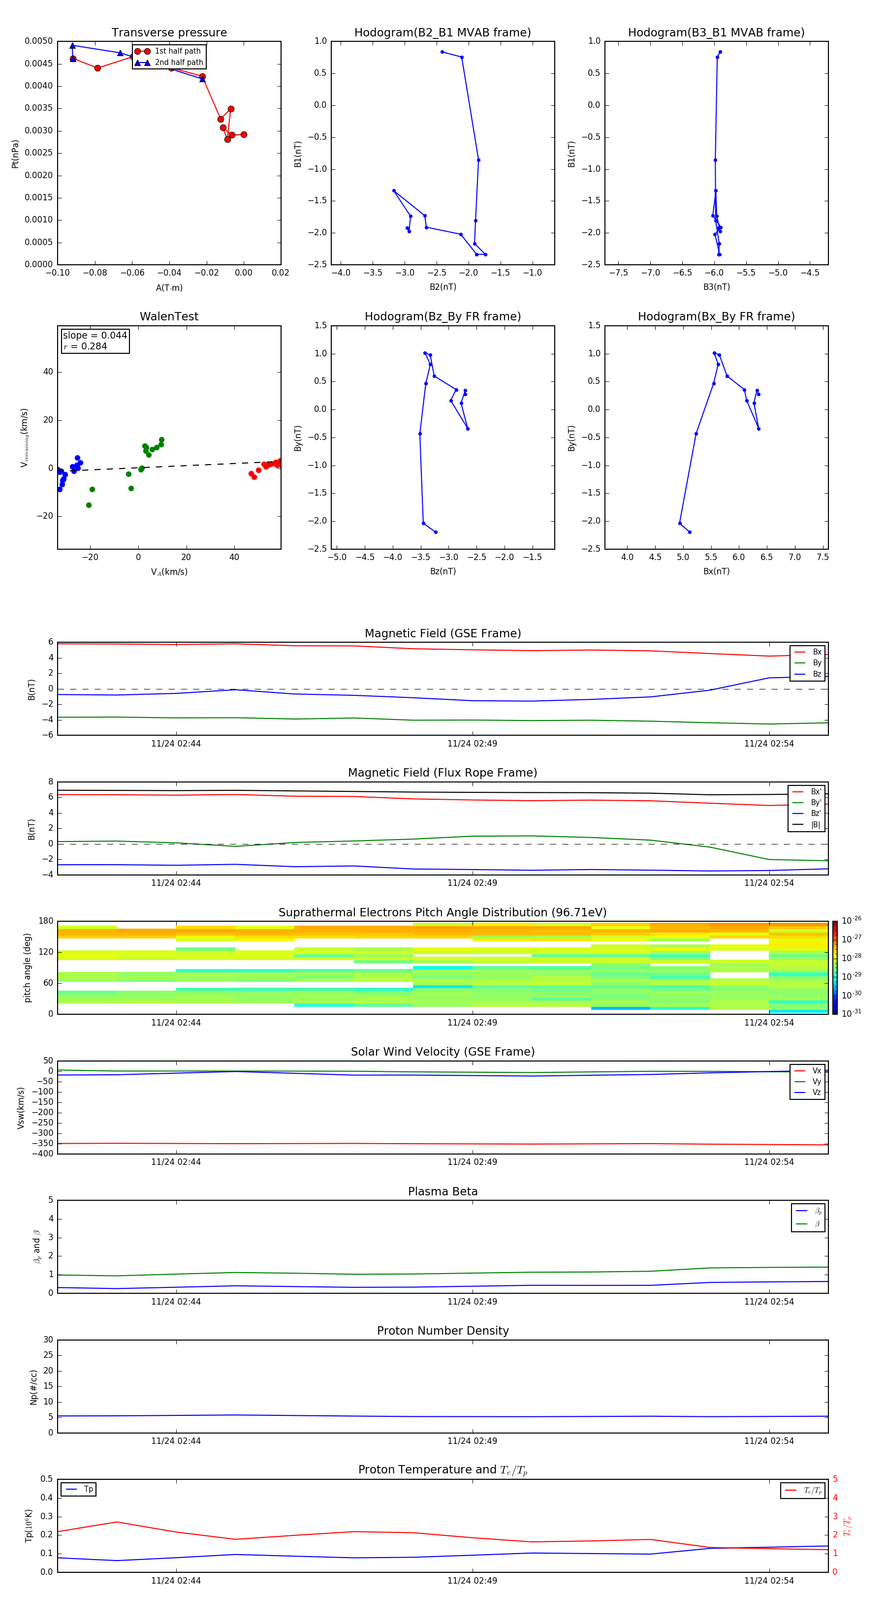Viewport: 886px width, 1624px height.
Task: Select the "Hodogram(Bx_By FR frame)" title
Action: coord(716,316)
